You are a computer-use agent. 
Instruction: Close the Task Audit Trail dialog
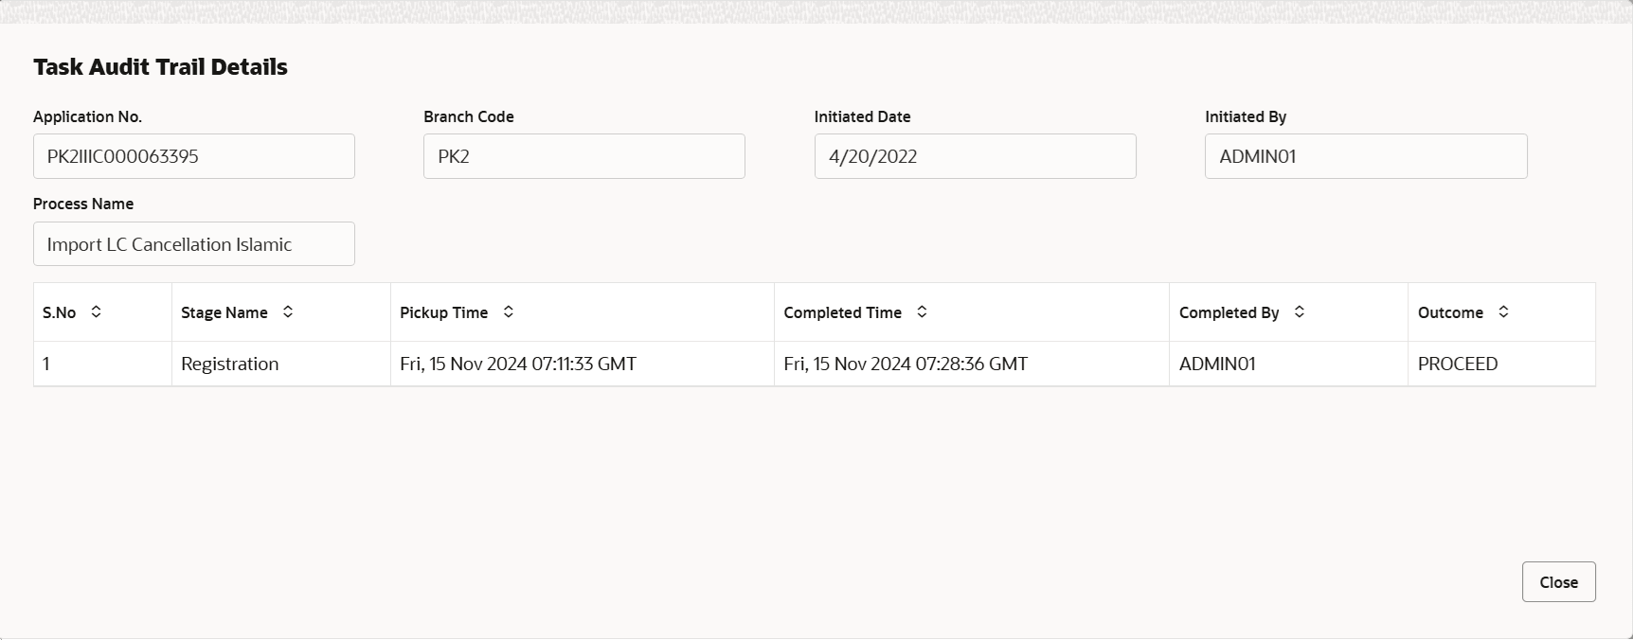point(1558,582)
